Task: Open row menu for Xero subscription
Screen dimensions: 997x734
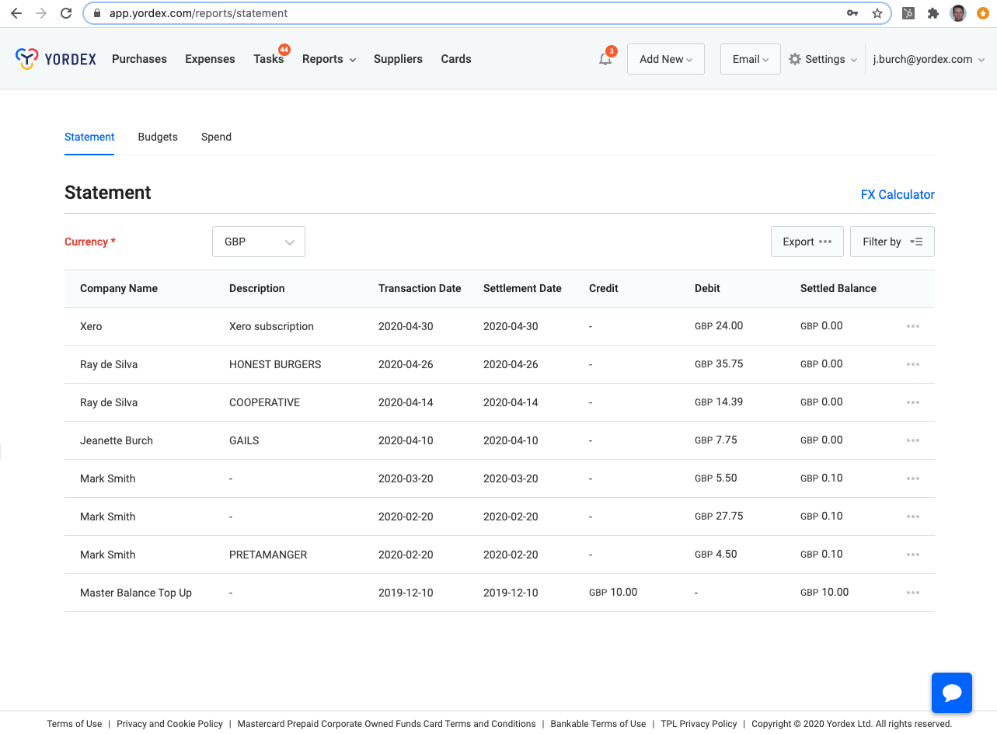Action: click(x=913, y=326)
